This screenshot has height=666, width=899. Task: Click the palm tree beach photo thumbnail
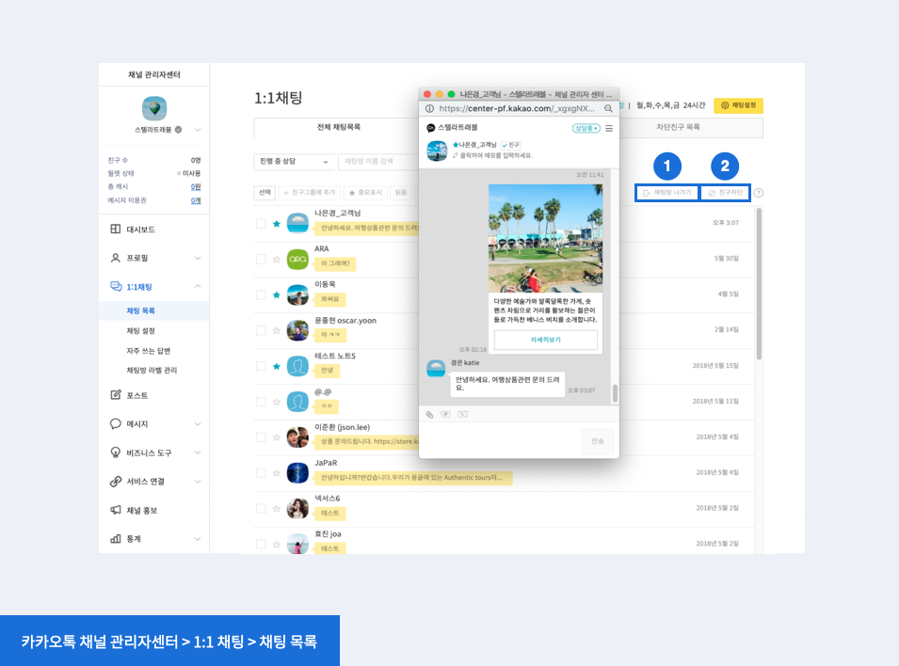pyautogui.click(x=545, y=238)
